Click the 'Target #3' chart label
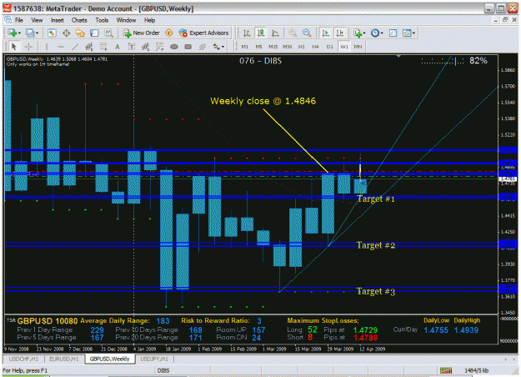 (x=376, y=292)
